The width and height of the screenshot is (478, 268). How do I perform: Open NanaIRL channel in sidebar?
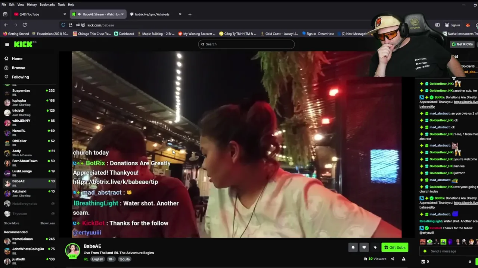click(29, 133)
